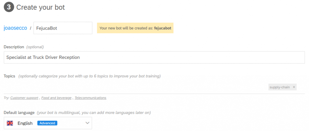The width and height of the screenshot is (309, 131).
Task: Click the empty Topics input area
Action: (133, 87)
